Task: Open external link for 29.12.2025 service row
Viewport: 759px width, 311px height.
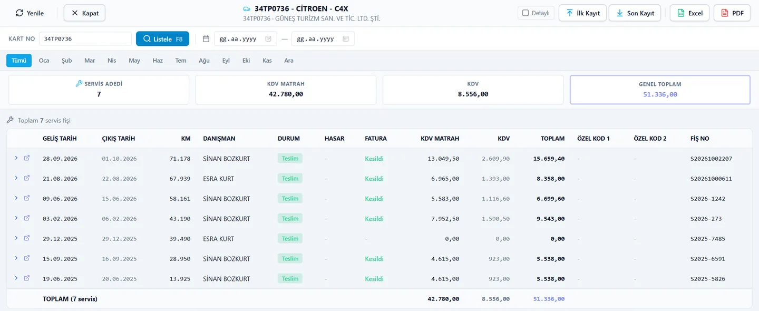Action: (27, 238)
